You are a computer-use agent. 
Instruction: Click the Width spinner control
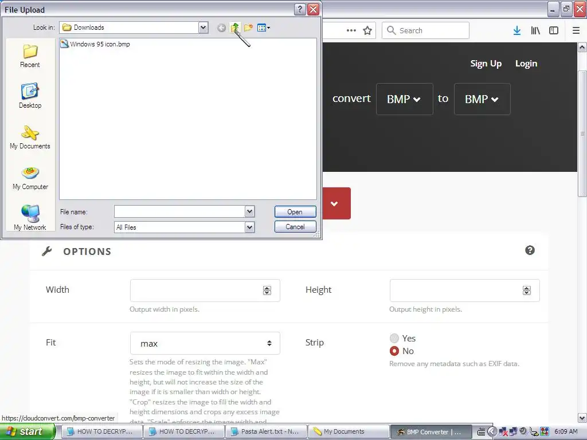coord(267,290)
